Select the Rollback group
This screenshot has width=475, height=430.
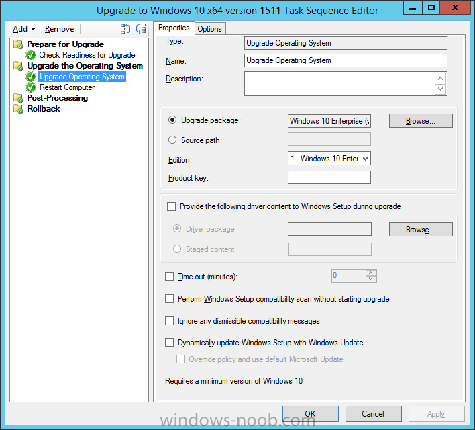click(x=44, y=109)
